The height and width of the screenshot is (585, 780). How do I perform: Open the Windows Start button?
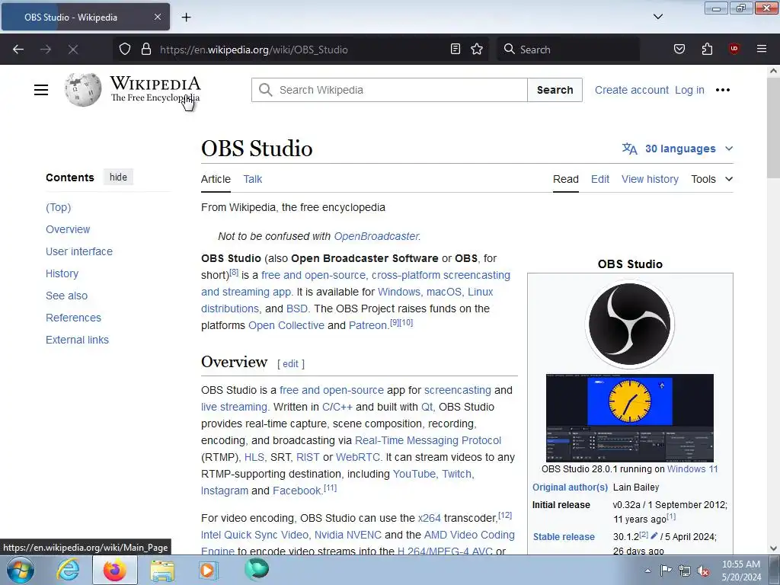pyautogui.click(x=19, y=570)
